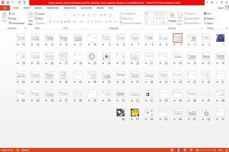
Task: Switch to the VIEW tab
Action: [111, 8]
